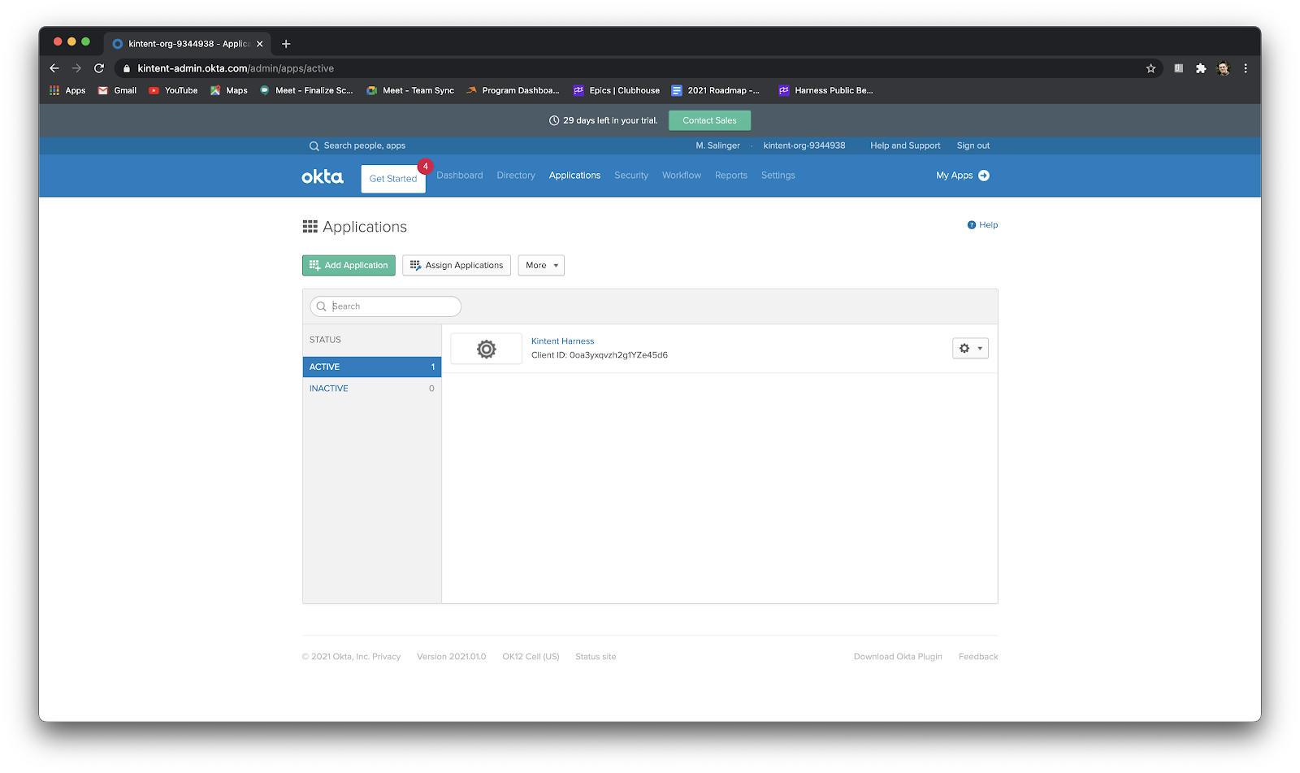The height and width of the screenshot is (773, 1300).
Task: Open the Reports menu
Action: click(731, 176)
